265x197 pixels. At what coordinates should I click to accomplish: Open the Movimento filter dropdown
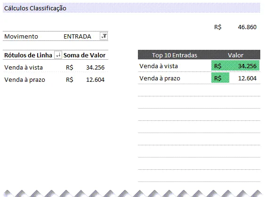click(104, 36)
